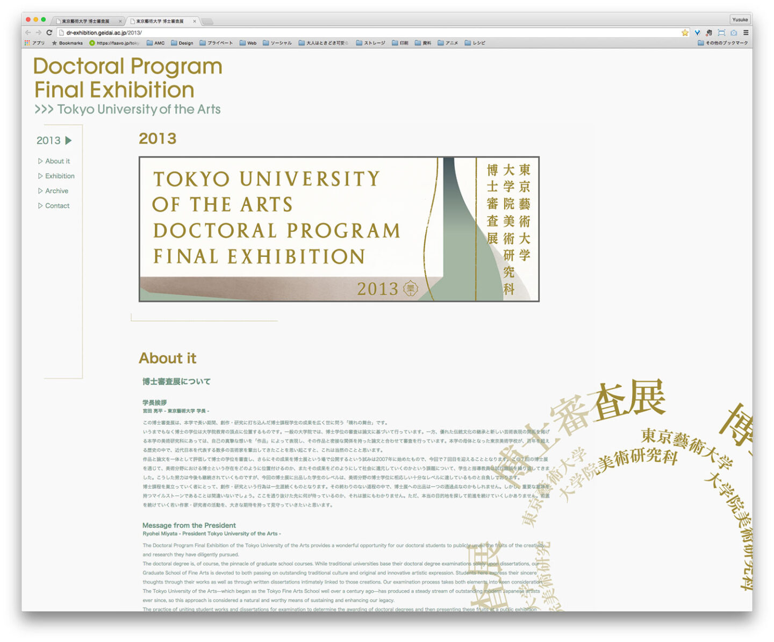Expand the Design bookmark folder
This screenshot has width=774, height=642.
point(182,43)
